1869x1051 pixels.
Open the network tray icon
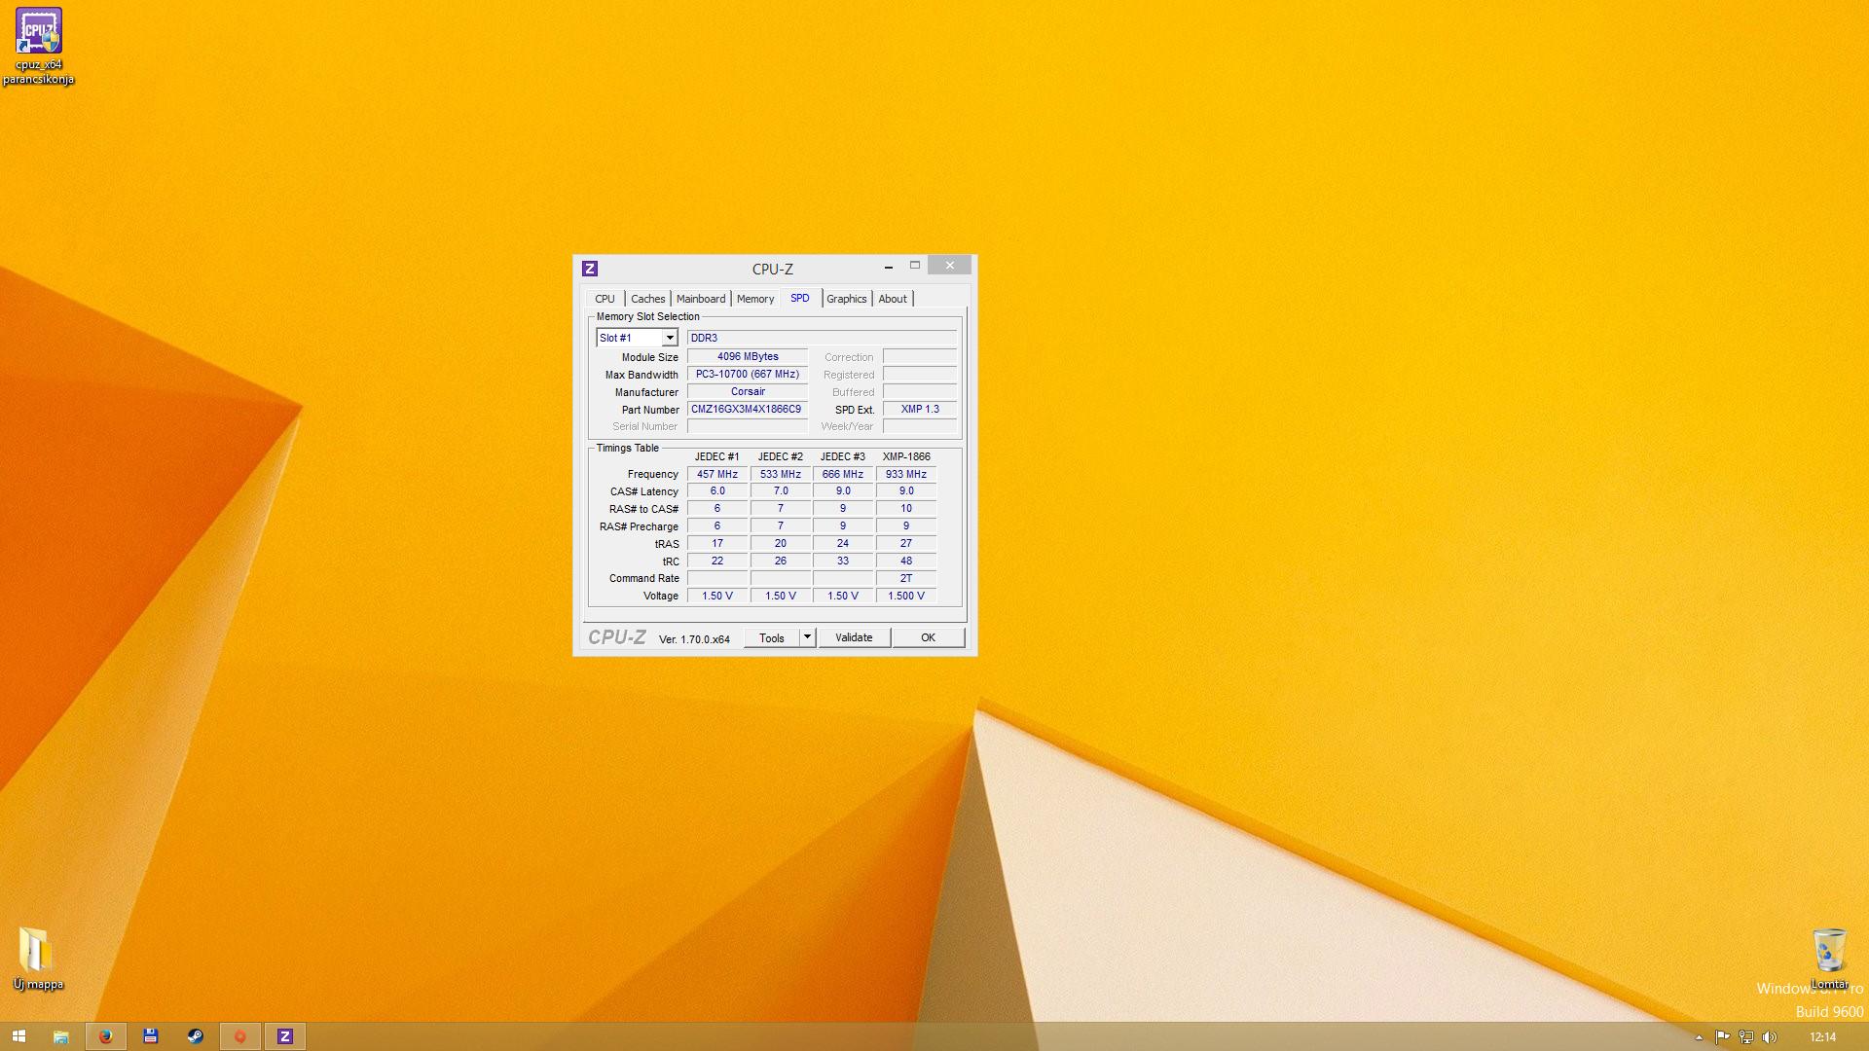point(1746,1037)
